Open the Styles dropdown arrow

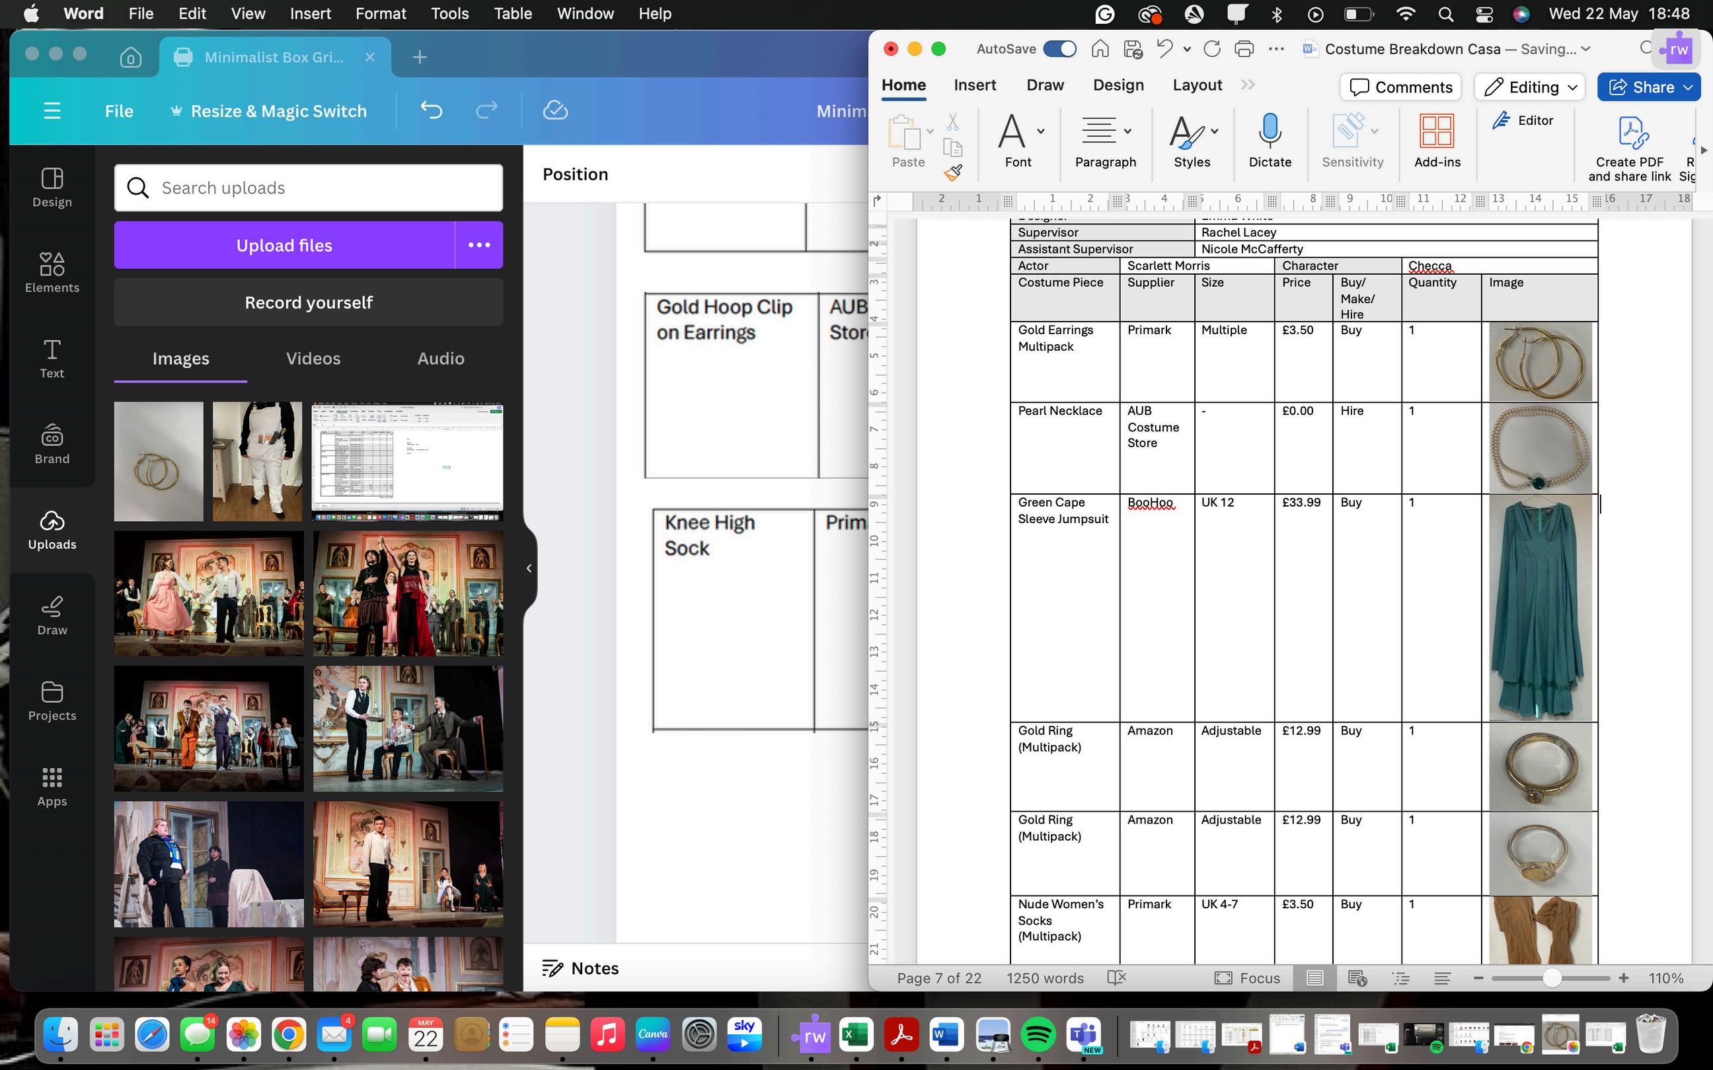point(1215,131)
